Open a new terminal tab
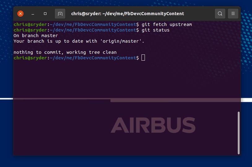252x167 pixels. point(60,14)
